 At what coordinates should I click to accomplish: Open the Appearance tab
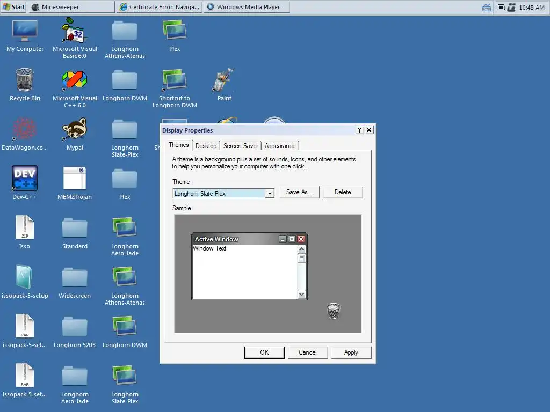tap(280, 146)
